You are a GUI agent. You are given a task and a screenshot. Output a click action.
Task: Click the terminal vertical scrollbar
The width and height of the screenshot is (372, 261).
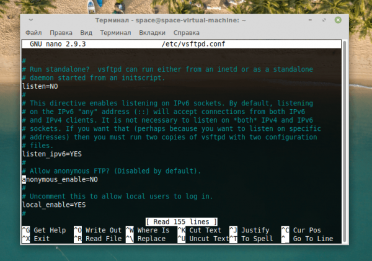345,141
